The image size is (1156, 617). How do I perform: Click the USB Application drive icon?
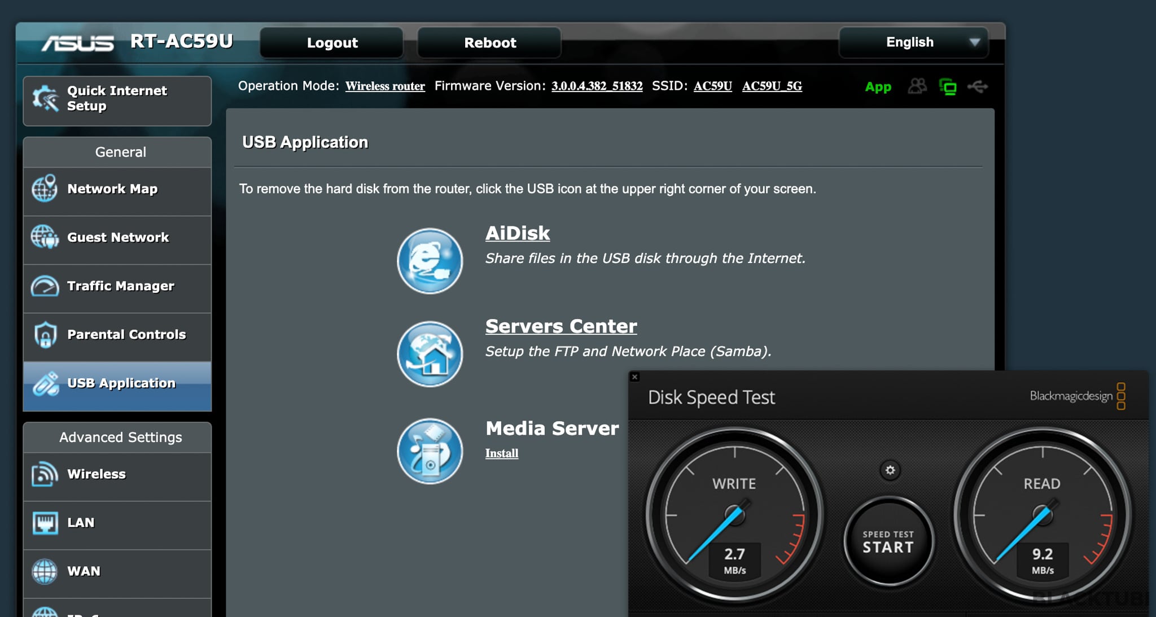pyautogui.click(x=45, y=383)
